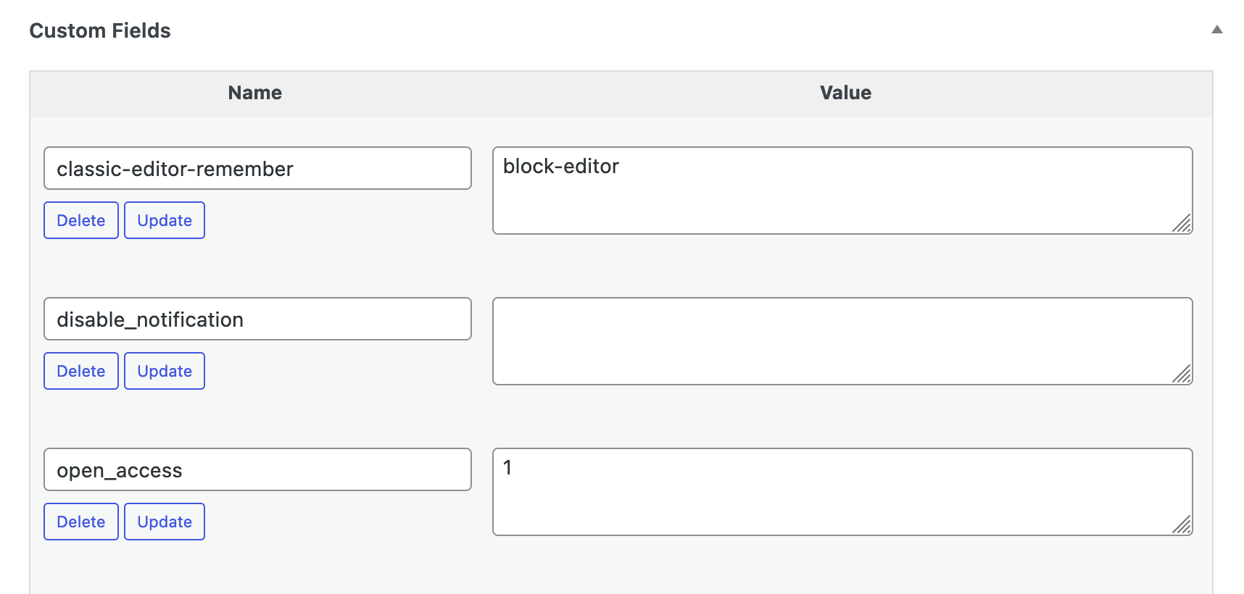This screenshot has height=594, width=1244.
Task: Click the Custom Fields title text
Action: click(100, 30)
